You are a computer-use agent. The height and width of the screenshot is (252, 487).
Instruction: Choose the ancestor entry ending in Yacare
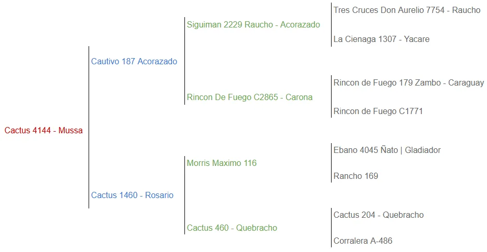(x=381, y=39)
